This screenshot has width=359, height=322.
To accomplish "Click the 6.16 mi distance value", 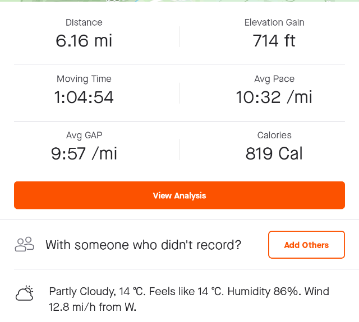I will tap(84, 41).
